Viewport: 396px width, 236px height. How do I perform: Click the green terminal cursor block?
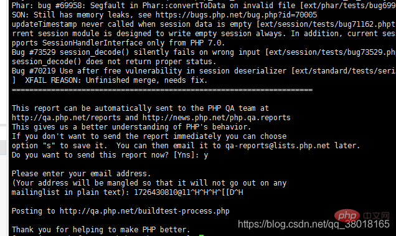point(201,235)
